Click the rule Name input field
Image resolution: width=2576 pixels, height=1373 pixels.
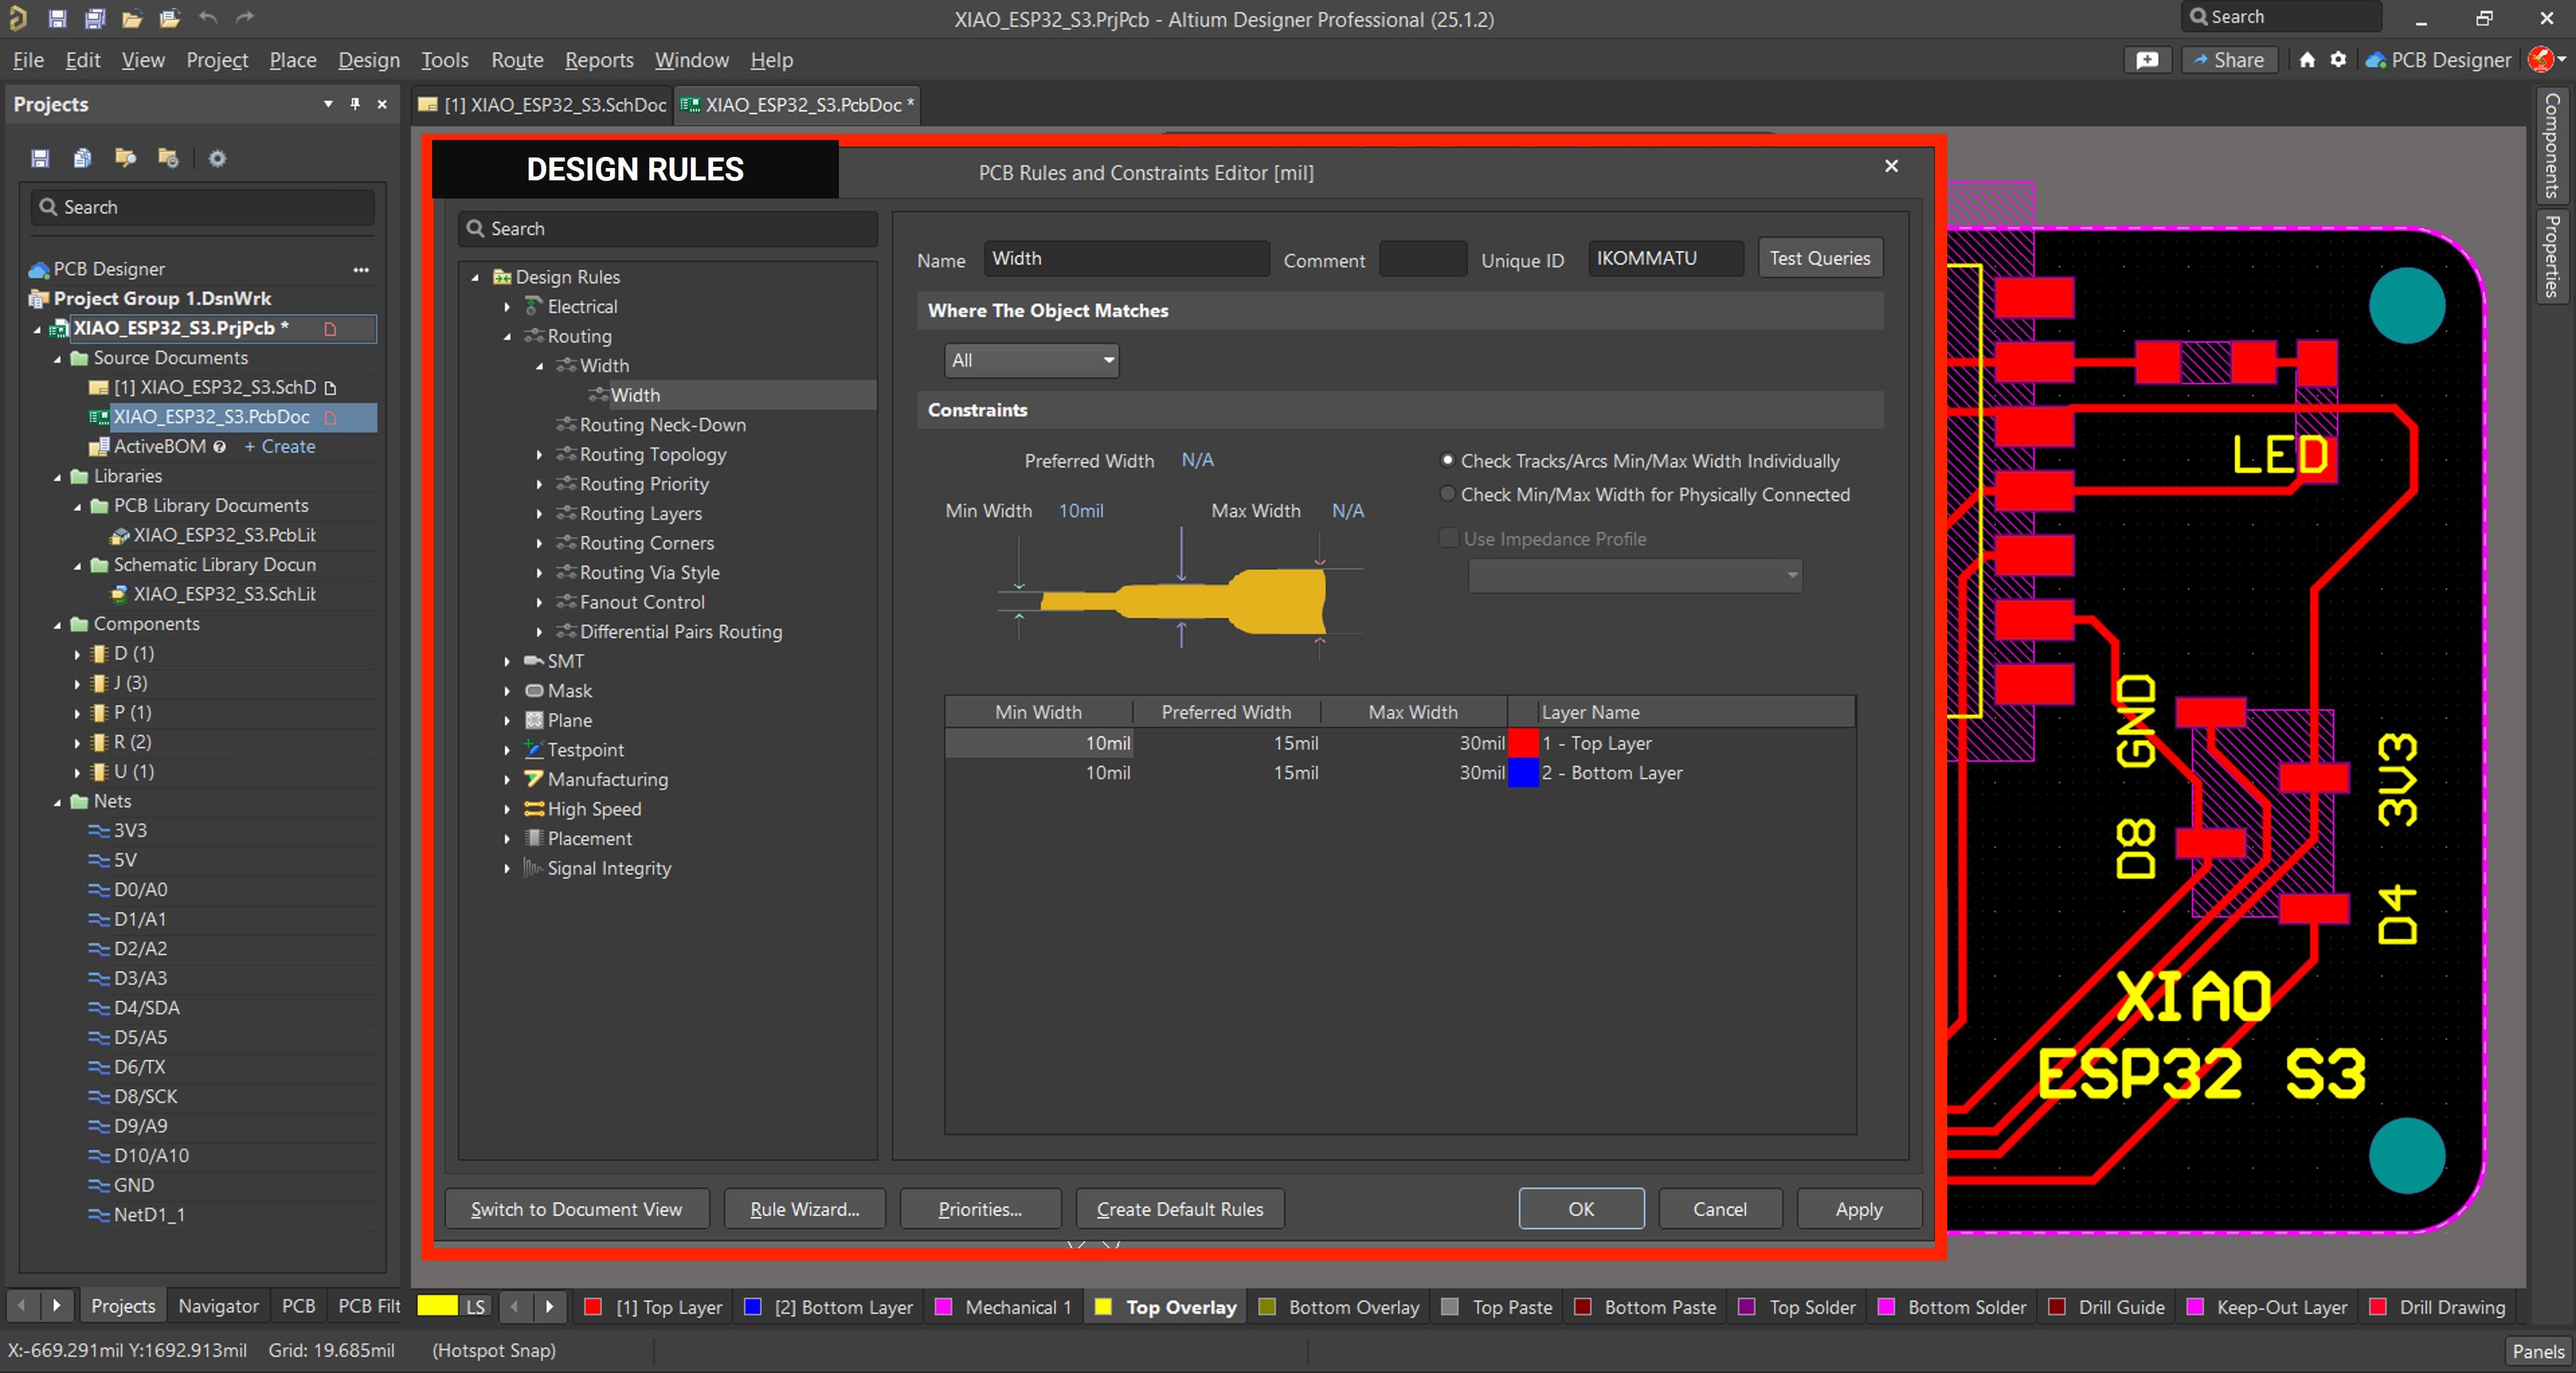coord(1126,259)
